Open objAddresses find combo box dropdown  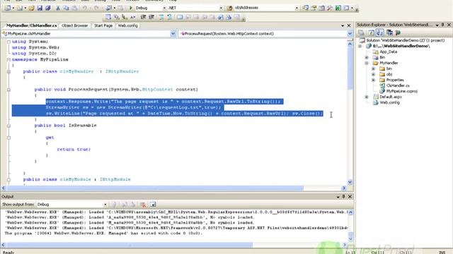tap(297, 8)
